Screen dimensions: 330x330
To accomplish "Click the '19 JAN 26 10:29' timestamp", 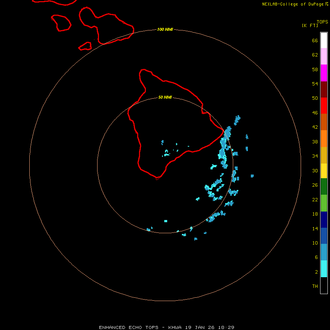I will click(x=210, y=327).
